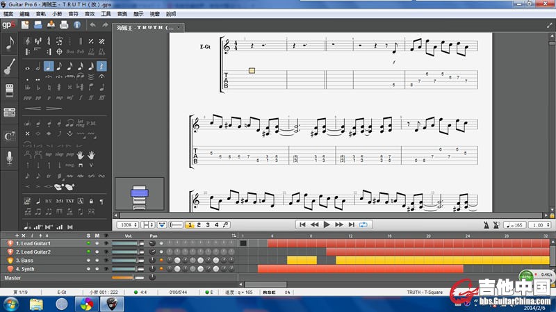Adjust the 1.00 playback speed stepper
The width and height of the screenshot is (556, 312).
[540, 224]
